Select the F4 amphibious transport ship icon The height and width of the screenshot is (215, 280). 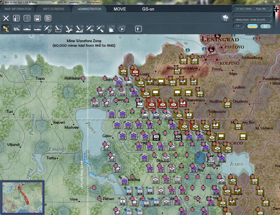coord(37,29)
